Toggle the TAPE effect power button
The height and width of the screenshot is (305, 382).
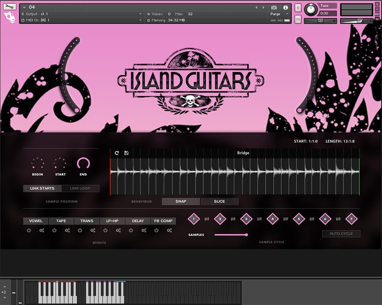coord(54,230)
